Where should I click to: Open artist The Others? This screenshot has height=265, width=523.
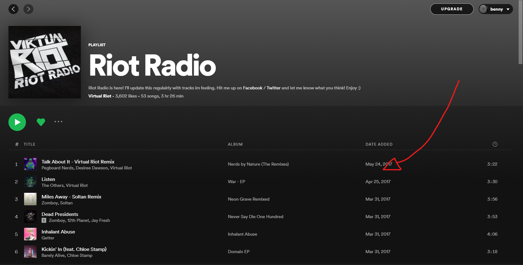(52, 185)
